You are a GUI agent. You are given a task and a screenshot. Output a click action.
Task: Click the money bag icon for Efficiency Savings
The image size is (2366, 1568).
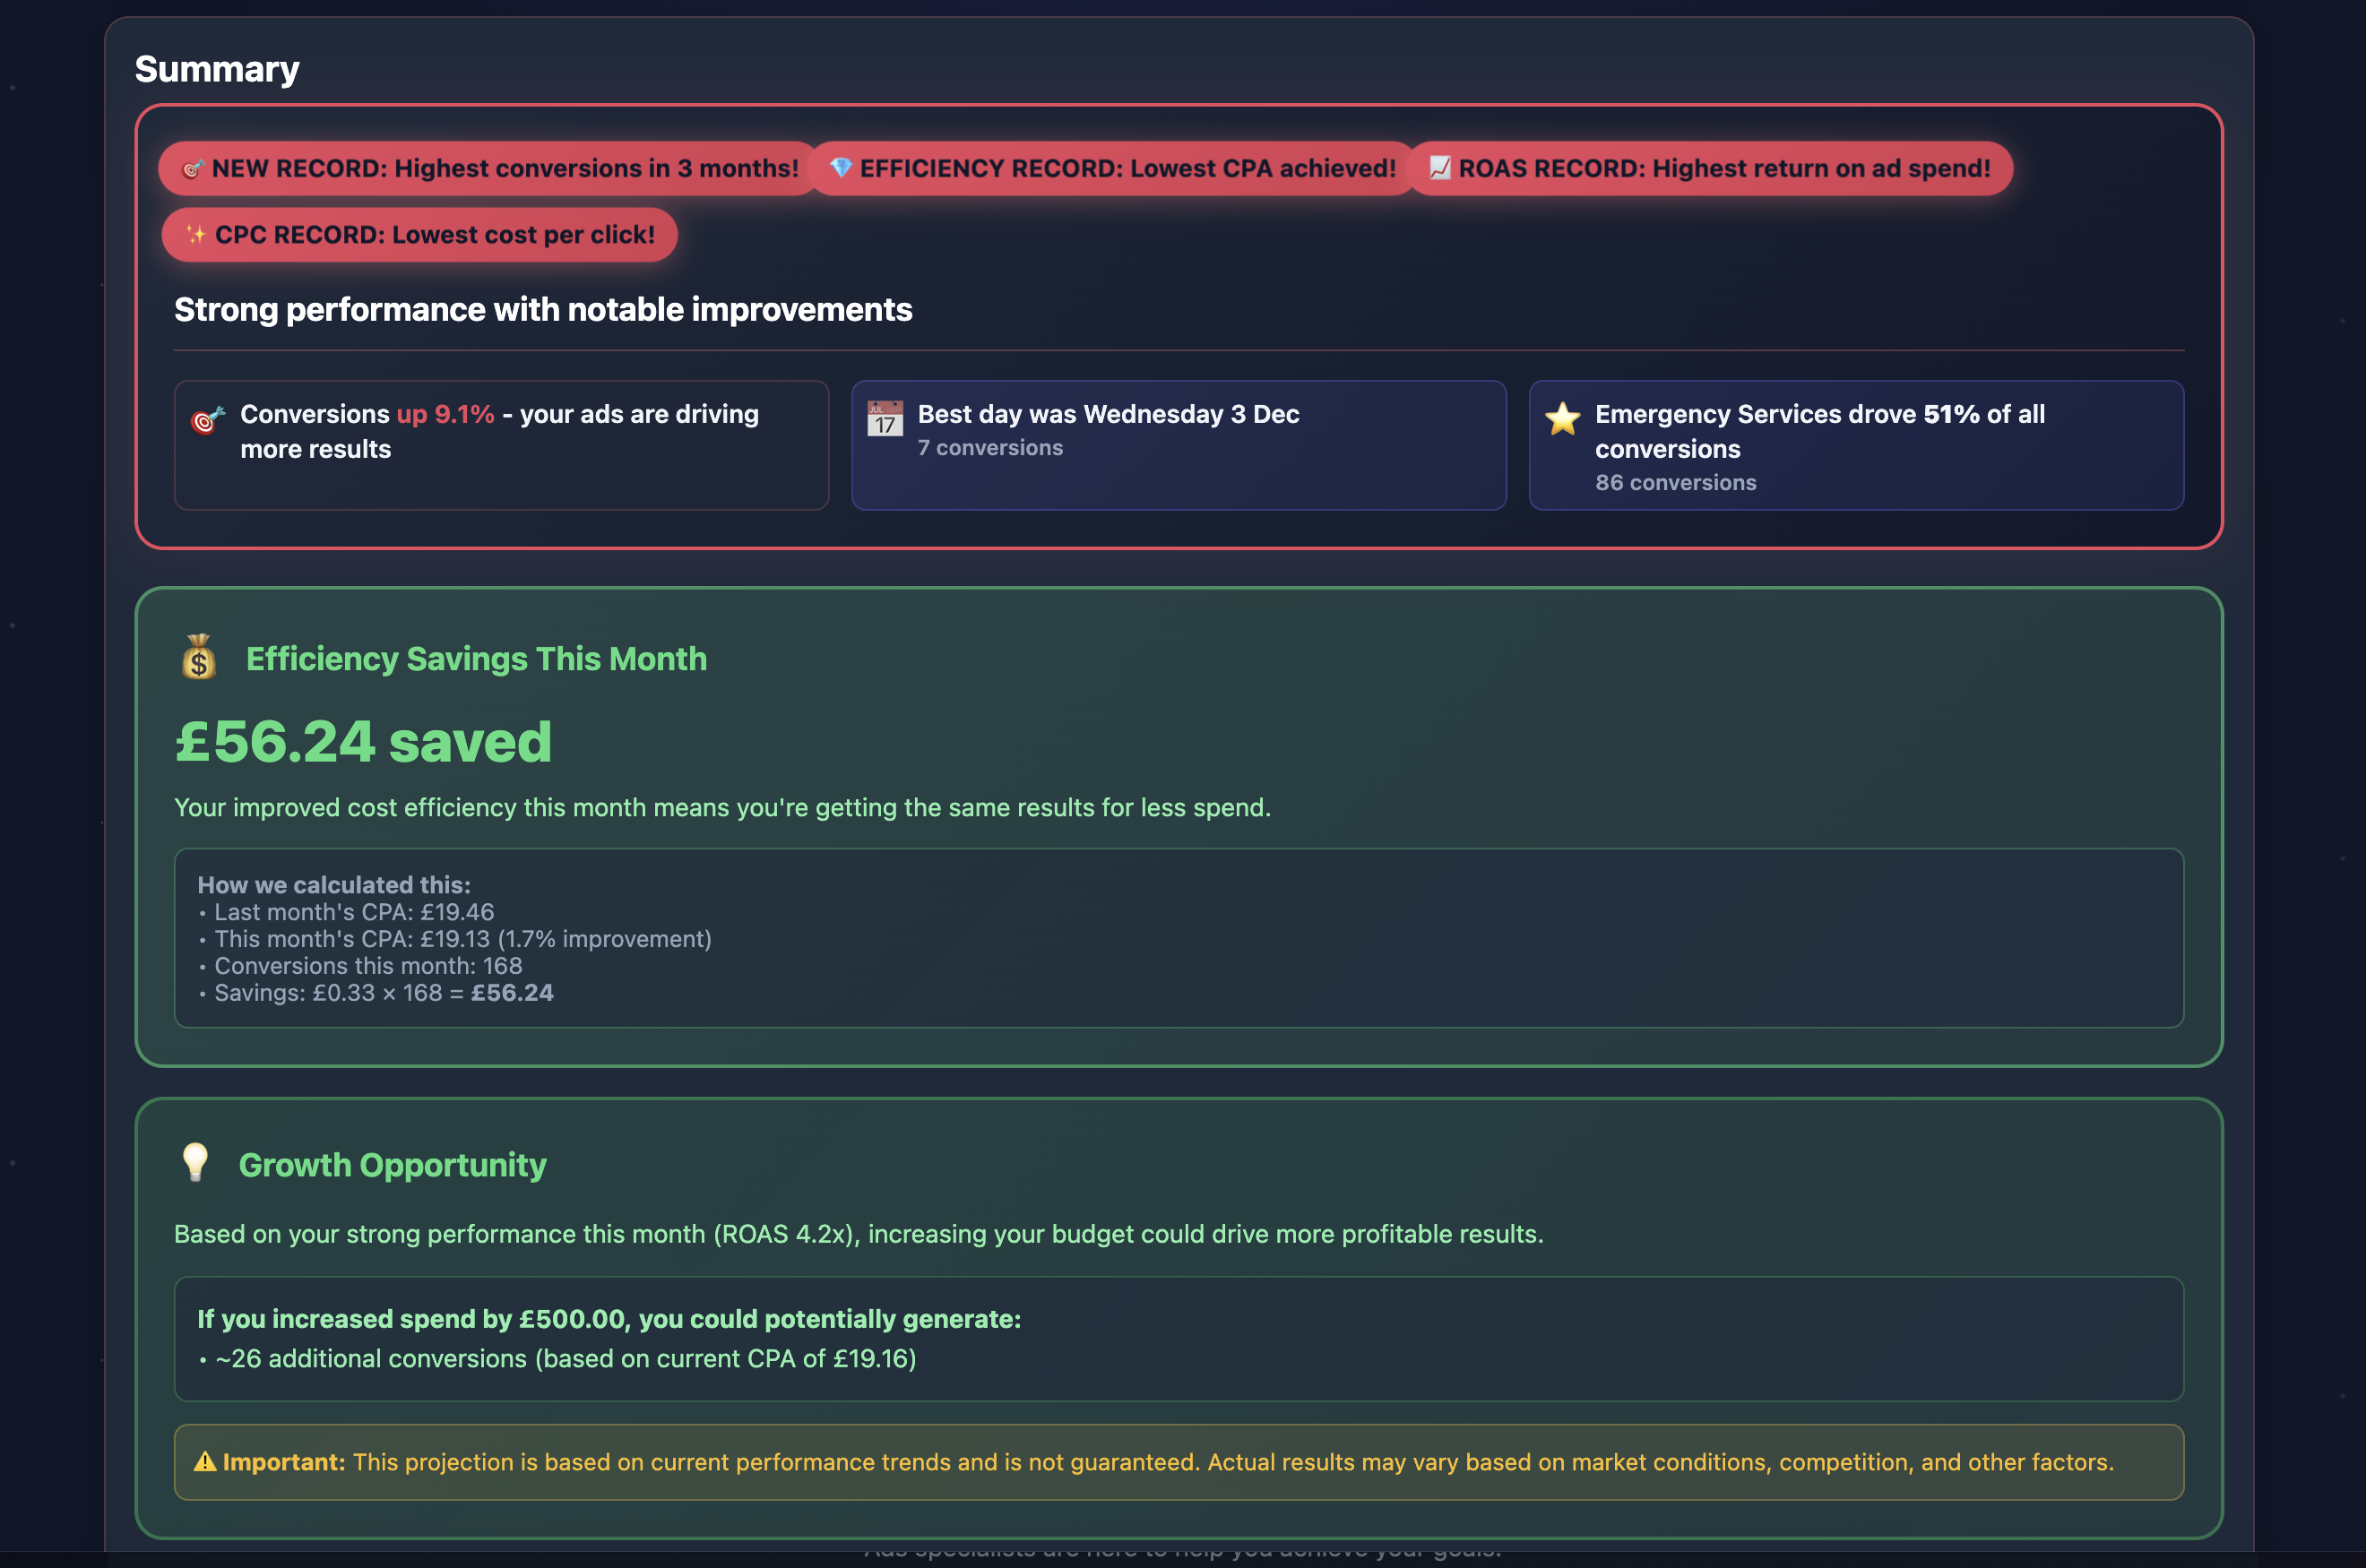click(x=198, y=659)
